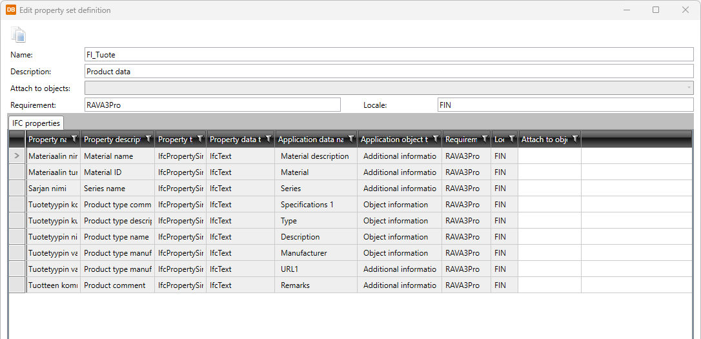
Task: Expand the Attach to objects dropdown
Action: point(689,88)
